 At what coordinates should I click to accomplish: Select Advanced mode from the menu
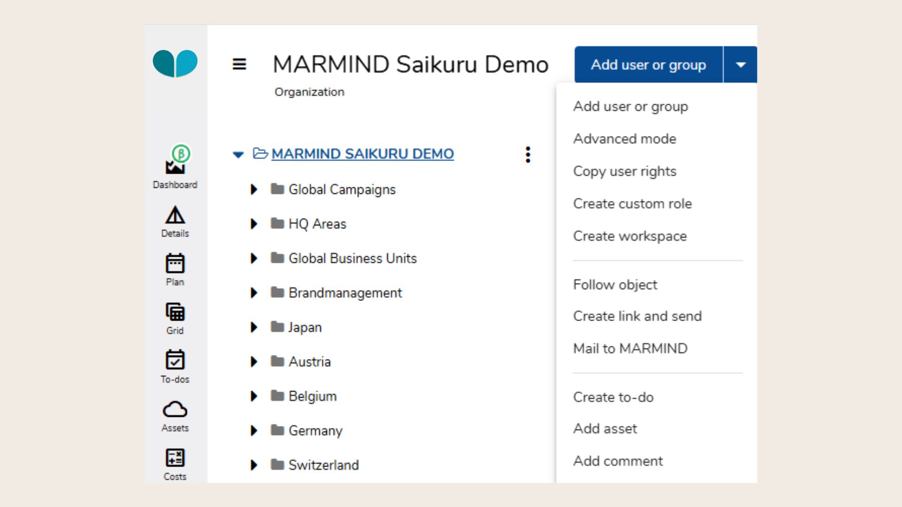pos(624,139)
